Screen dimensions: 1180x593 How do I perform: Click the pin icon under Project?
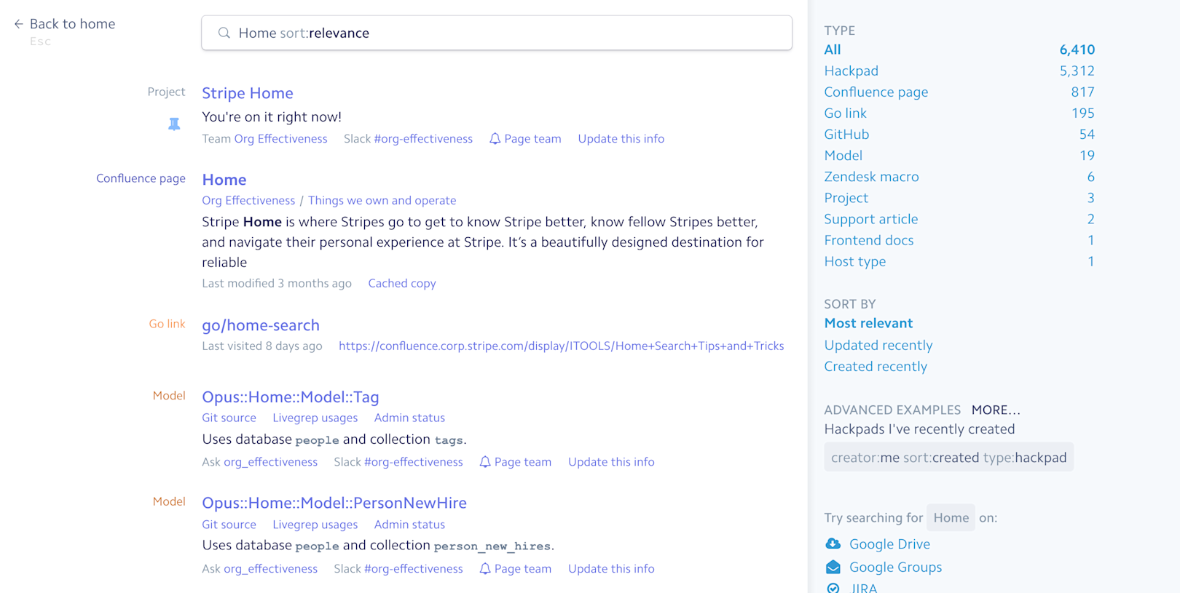[x=174, y=124]
